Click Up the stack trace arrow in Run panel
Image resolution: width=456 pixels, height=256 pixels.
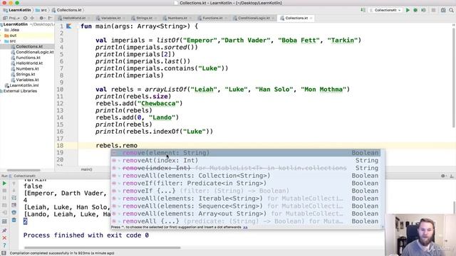(x=14, y=183)
